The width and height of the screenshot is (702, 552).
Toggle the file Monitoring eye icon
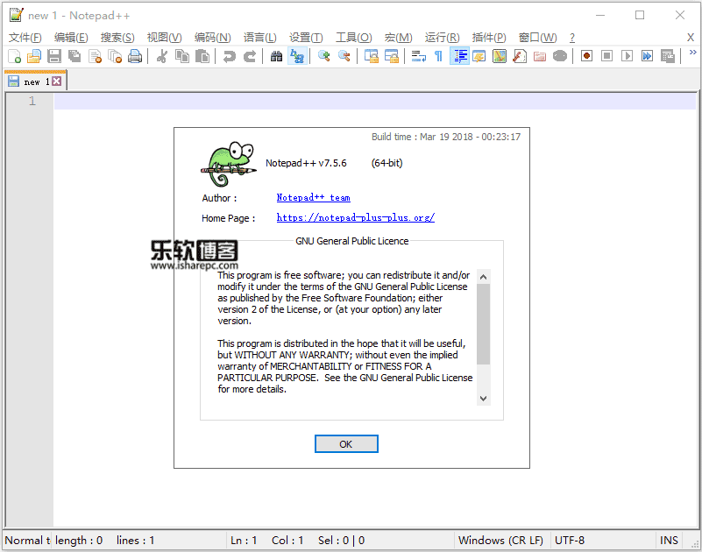pyautogui.click(x=560, y=56)
